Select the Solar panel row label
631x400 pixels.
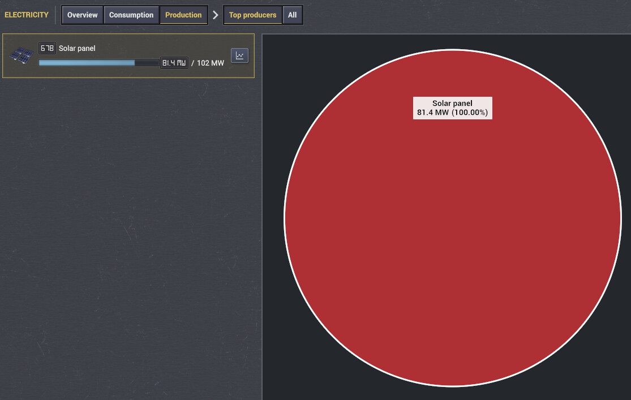coord(78,48)
